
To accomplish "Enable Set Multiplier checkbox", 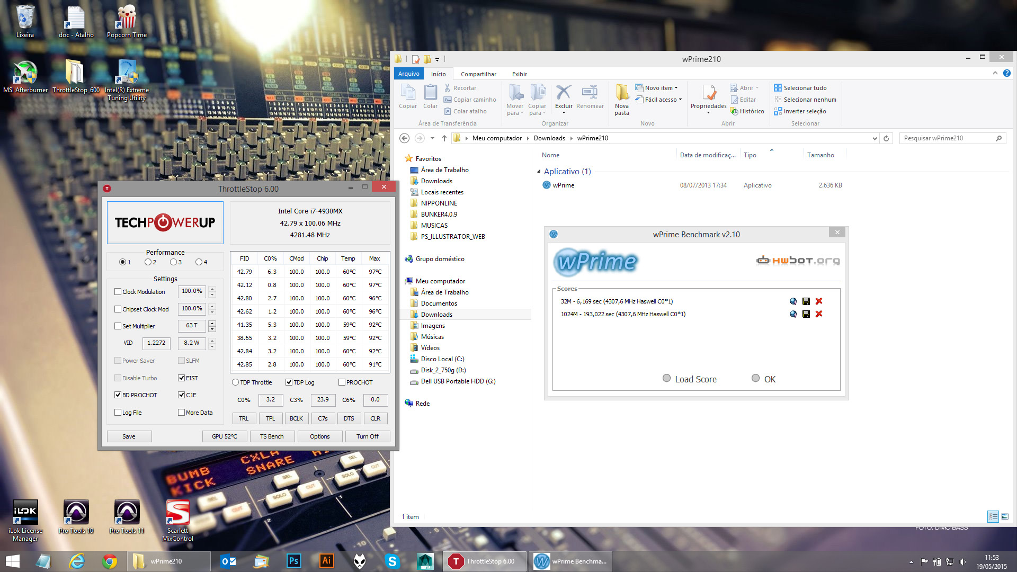I will point(118,326).
